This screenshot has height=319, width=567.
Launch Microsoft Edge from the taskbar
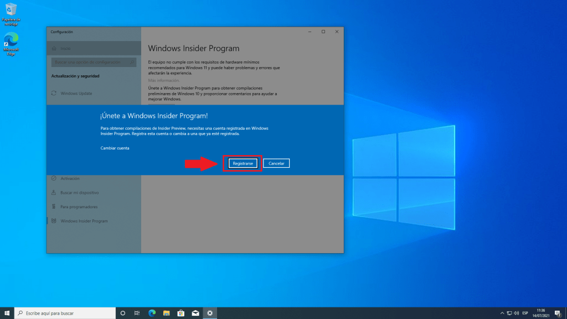pos(152,313)
